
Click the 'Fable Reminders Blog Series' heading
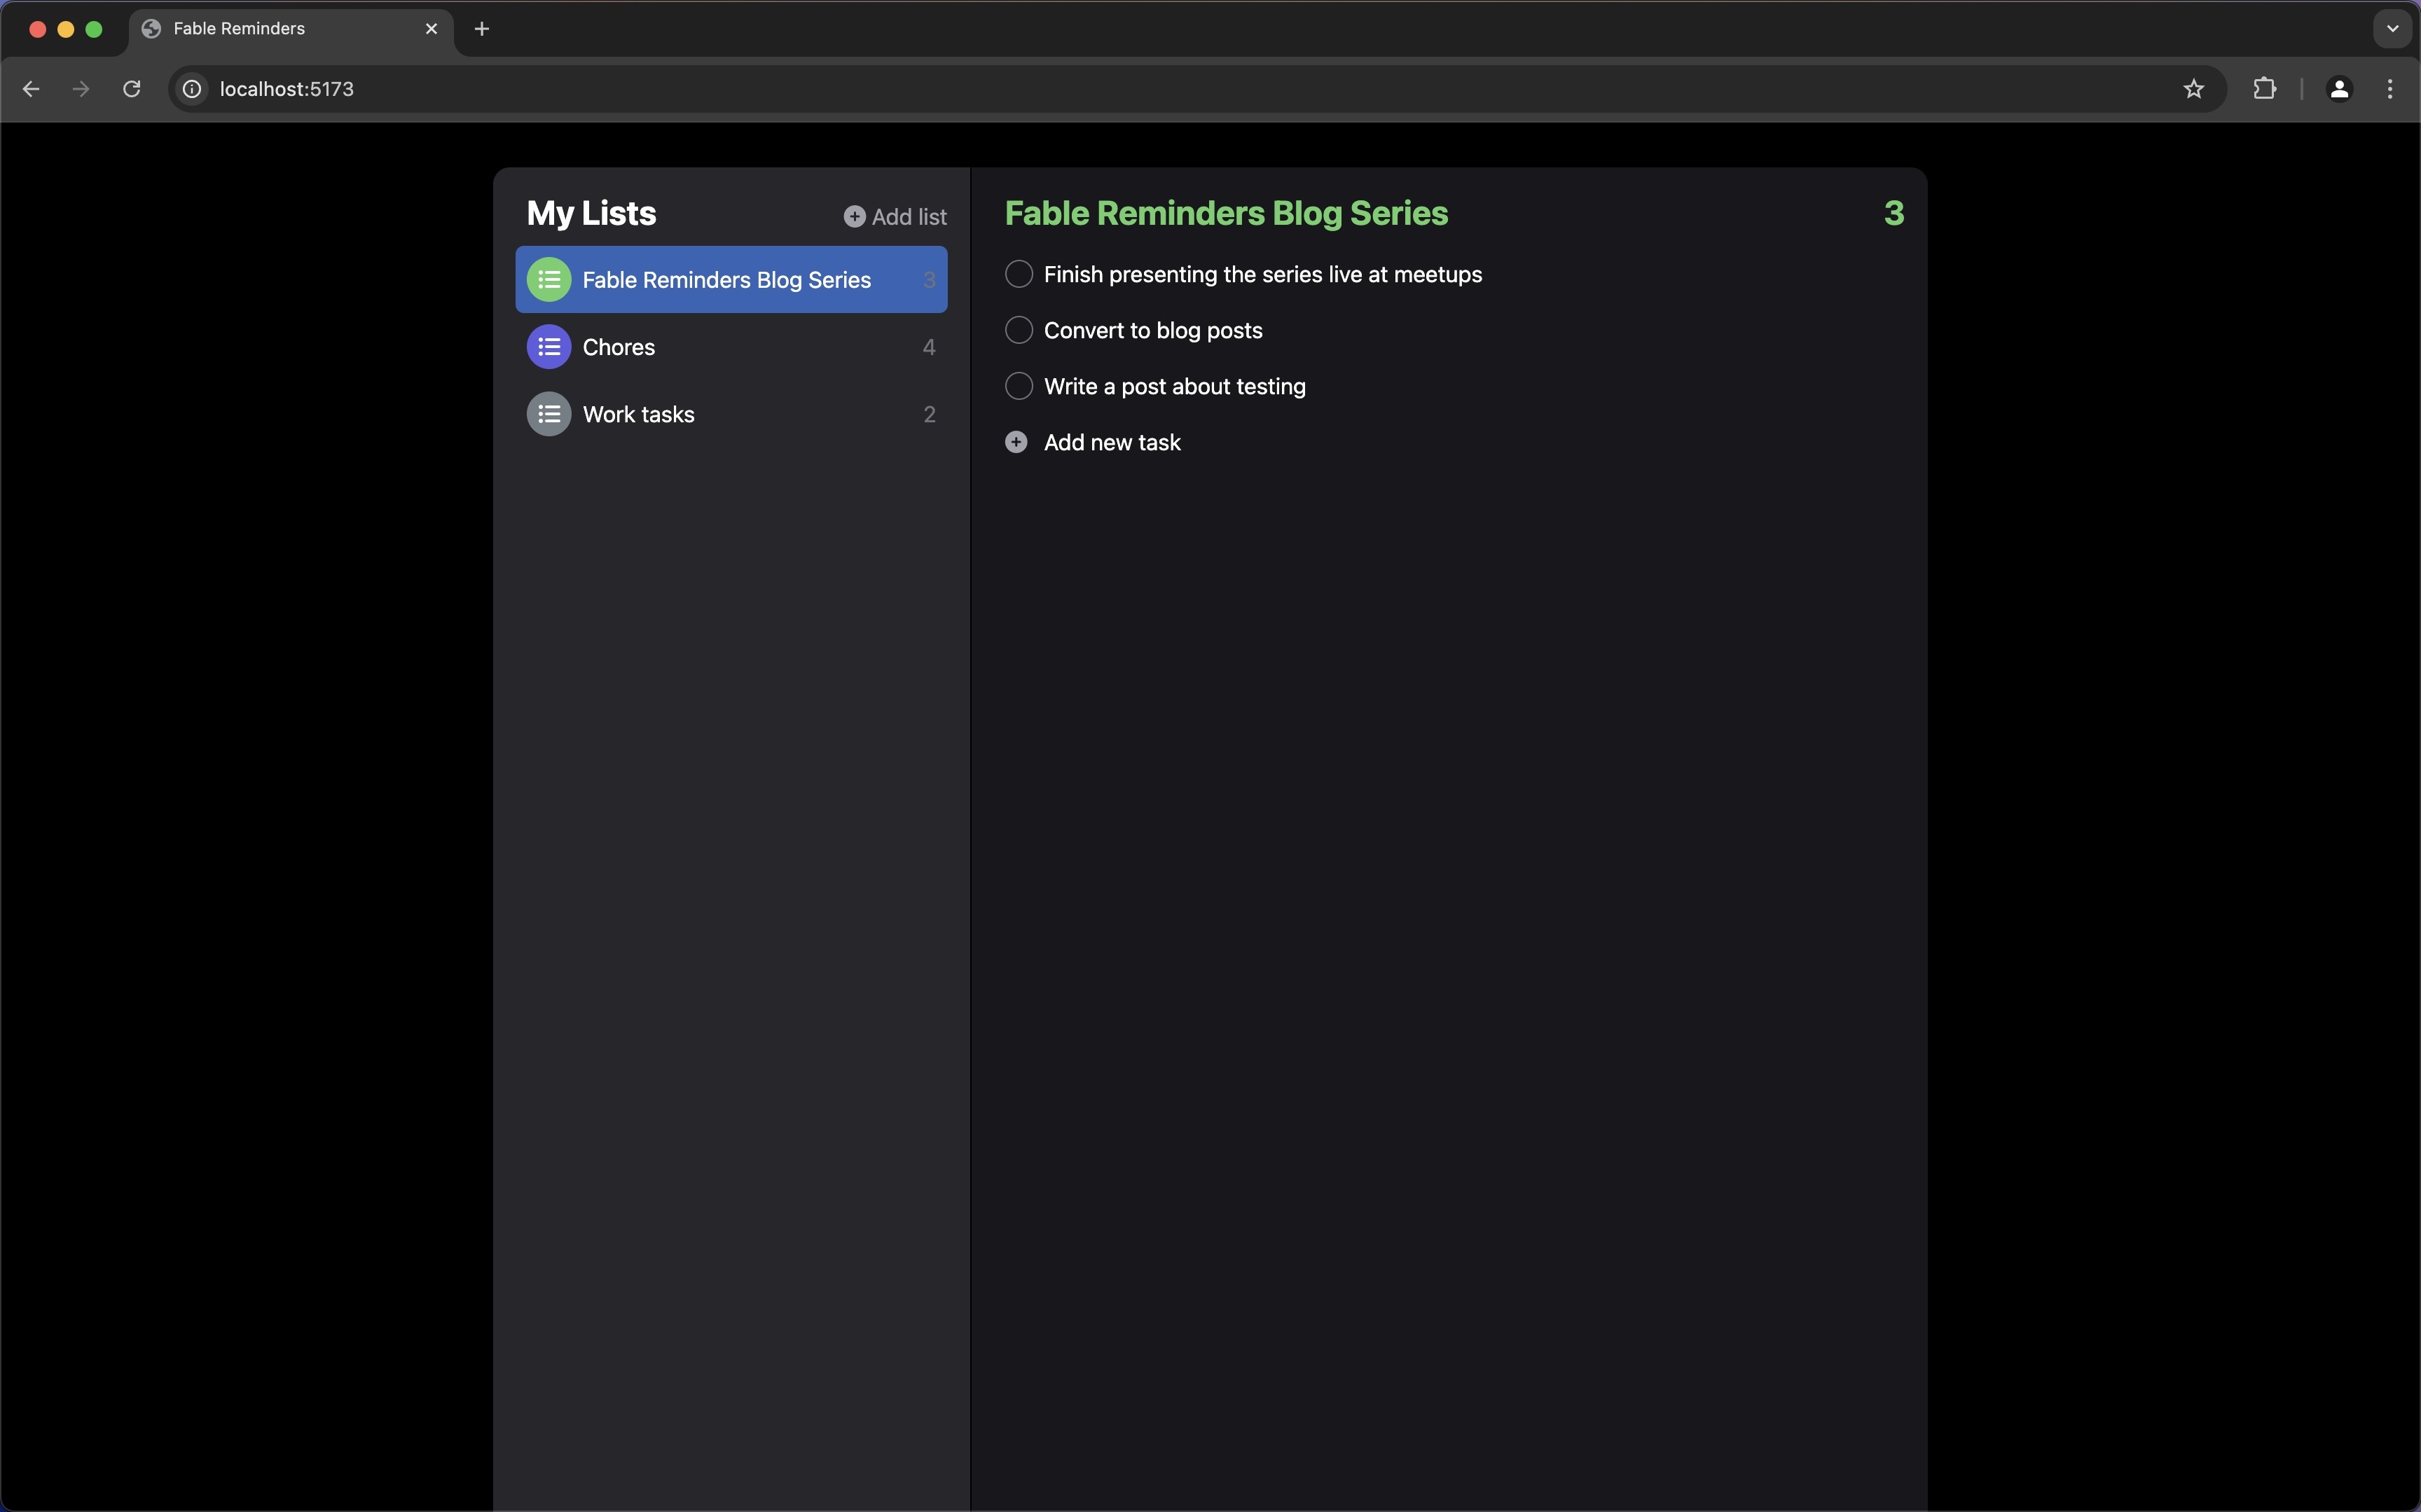[1226, 213]
